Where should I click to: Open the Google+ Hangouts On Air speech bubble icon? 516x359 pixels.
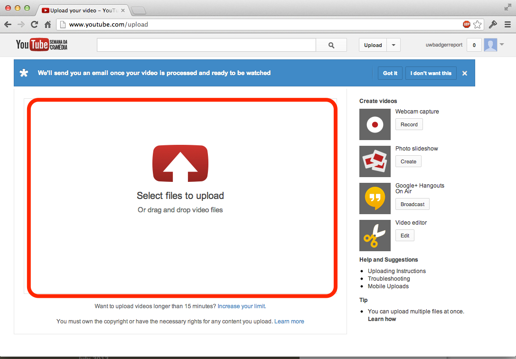tap(375, 198)
